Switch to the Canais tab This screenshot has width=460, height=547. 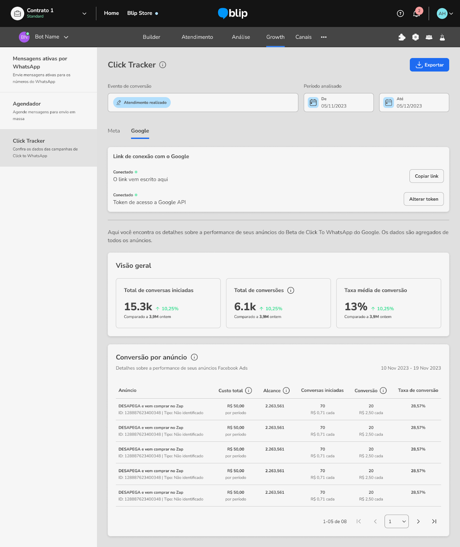303,37
